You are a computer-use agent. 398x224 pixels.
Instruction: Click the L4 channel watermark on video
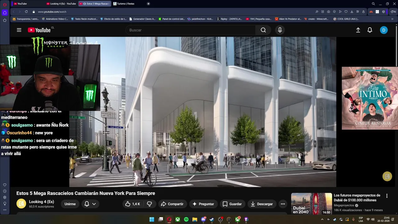pos(387,176)
